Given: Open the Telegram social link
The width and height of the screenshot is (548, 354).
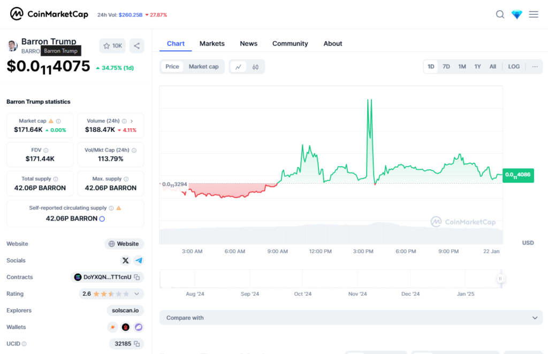Looking at the screenshot, I should [139, 261].
